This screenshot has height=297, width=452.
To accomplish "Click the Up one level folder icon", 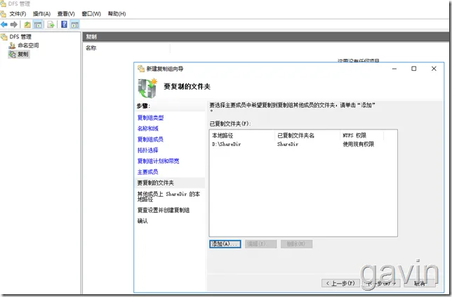I will [x=27, y=25].
